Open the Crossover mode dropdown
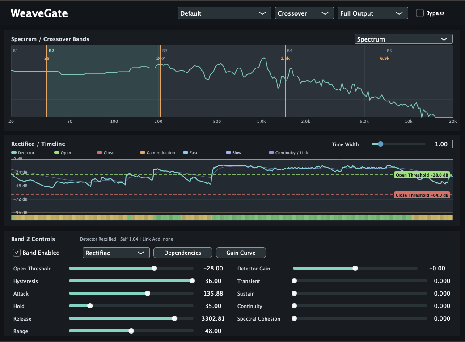 pos(304,13)
